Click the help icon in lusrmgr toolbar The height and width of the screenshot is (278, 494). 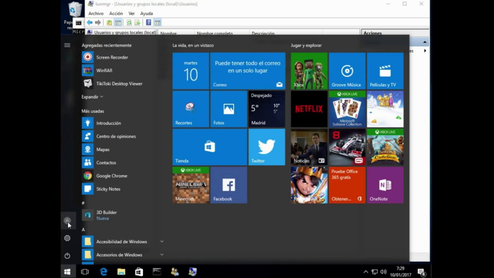(149, 23)
